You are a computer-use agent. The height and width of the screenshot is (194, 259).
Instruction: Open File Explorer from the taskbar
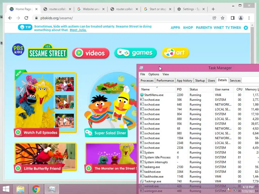pyautogui.click(x=20, y=189)
